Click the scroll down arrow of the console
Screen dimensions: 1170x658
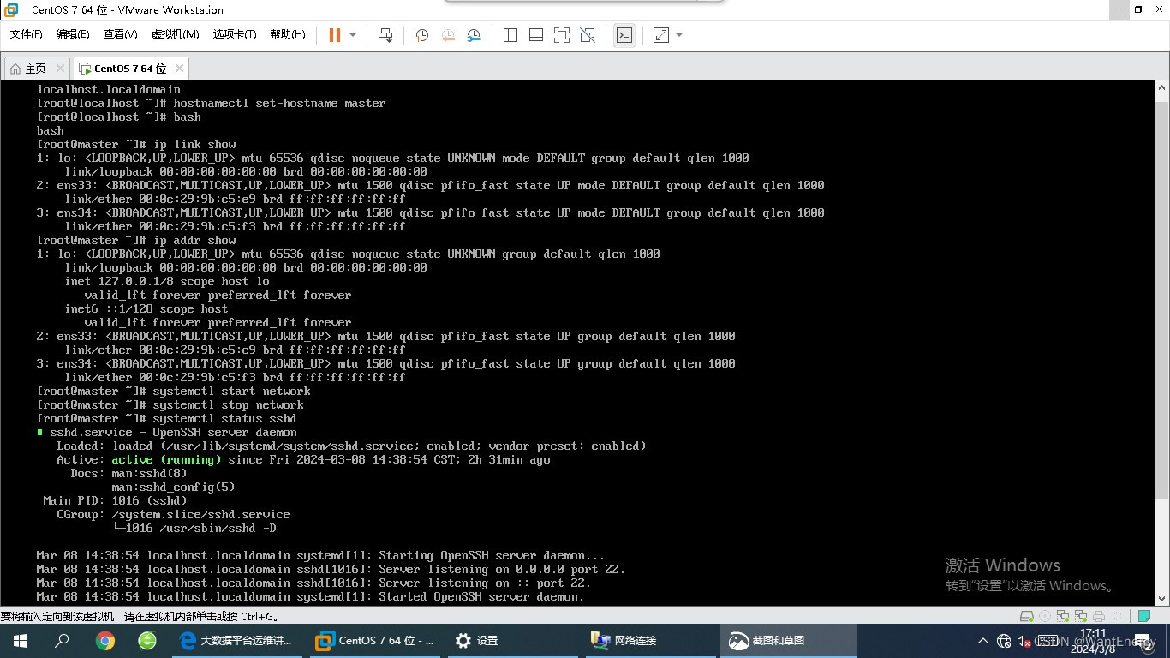click(x=1162, y=597)
